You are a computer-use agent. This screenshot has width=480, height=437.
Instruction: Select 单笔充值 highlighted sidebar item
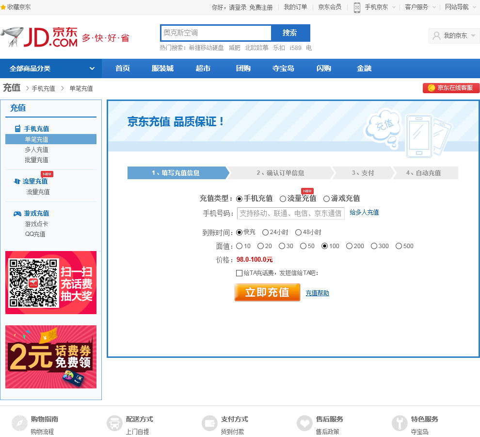pos(51,139)
